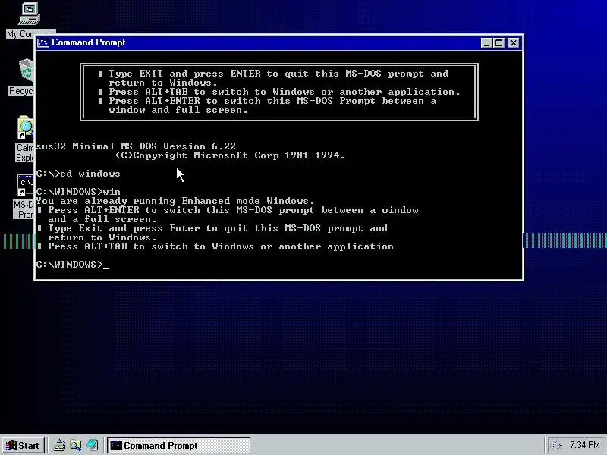Select the Calmsus Explorer desktop shortcut
Screen dimensions: 607x455
(x=24, y=140)
